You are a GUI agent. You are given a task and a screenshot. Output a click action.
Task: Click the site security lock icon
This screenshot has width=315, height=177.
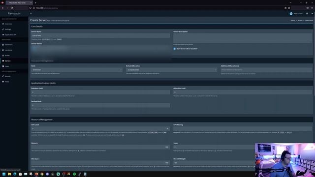coord(34,8)
